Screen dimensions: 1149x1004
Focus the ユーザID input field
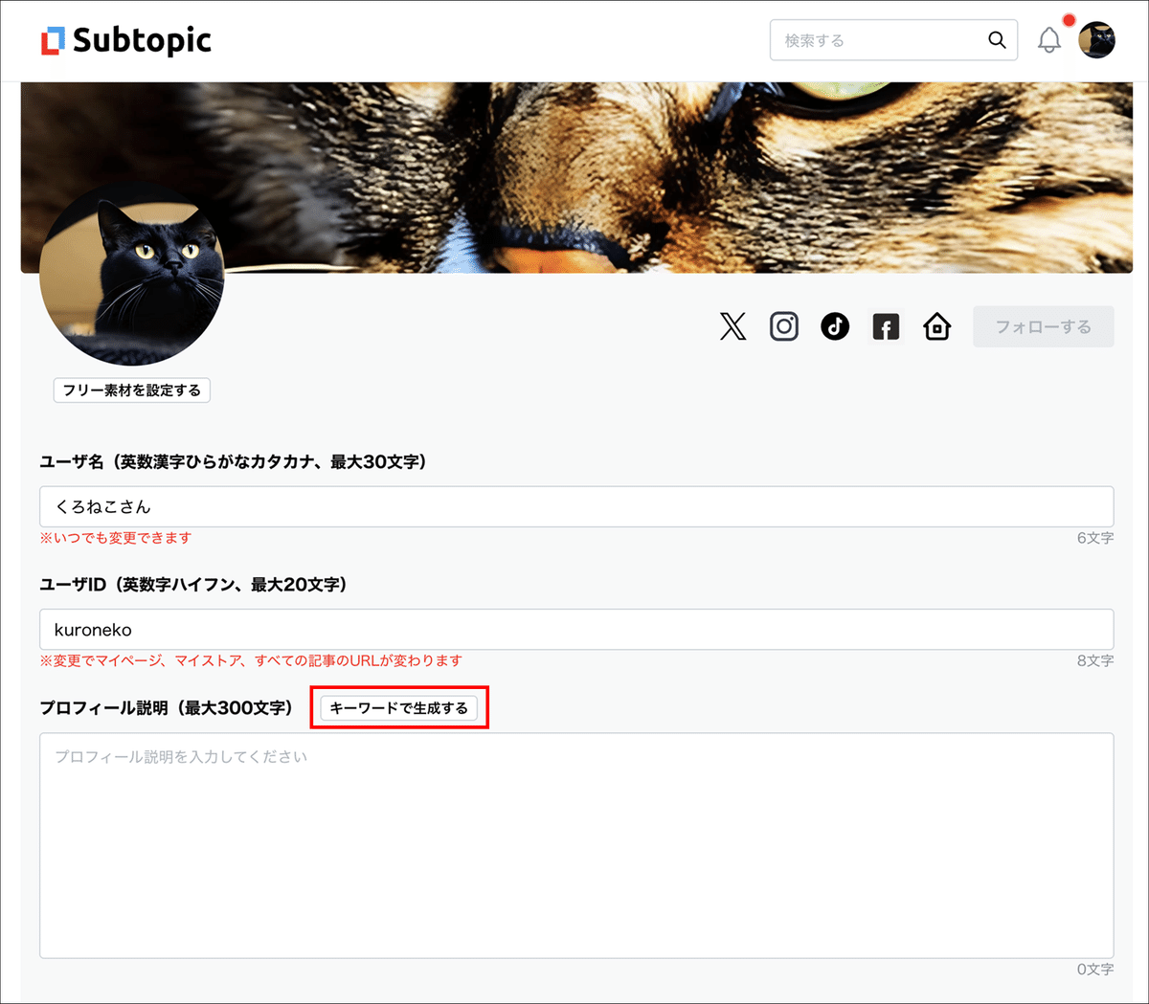[574, 629]
